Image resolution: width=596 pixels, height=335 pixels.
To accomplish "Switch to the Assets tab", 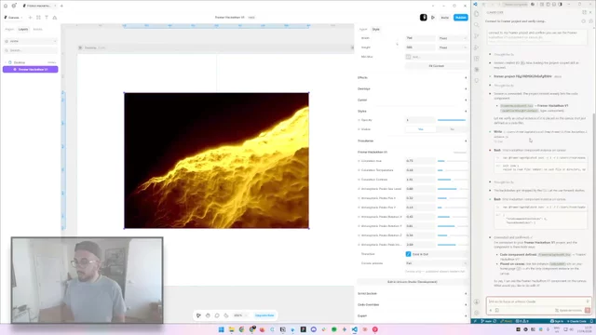I will (x=37, y=29).
